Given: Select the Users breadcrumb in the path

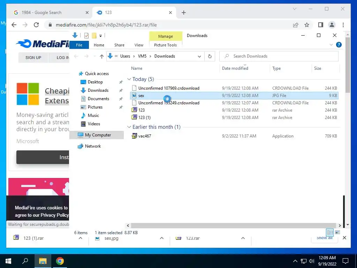Looking at the screenshot, I should [125, 56].
